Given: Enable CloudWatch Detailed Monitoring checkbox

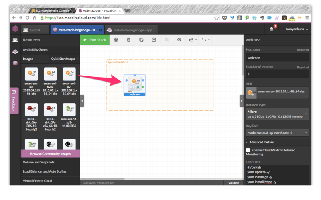Looking at the screenshot, I should pos(248,150).
